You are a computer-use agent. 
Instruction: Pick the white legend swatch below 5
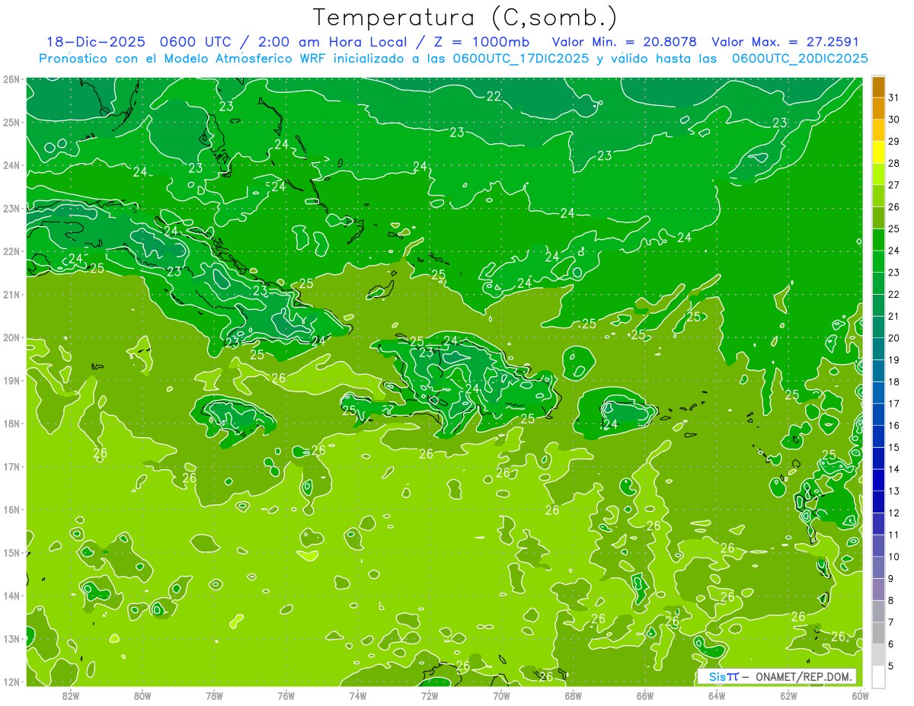pyautogui.click(x=878, y=676)
